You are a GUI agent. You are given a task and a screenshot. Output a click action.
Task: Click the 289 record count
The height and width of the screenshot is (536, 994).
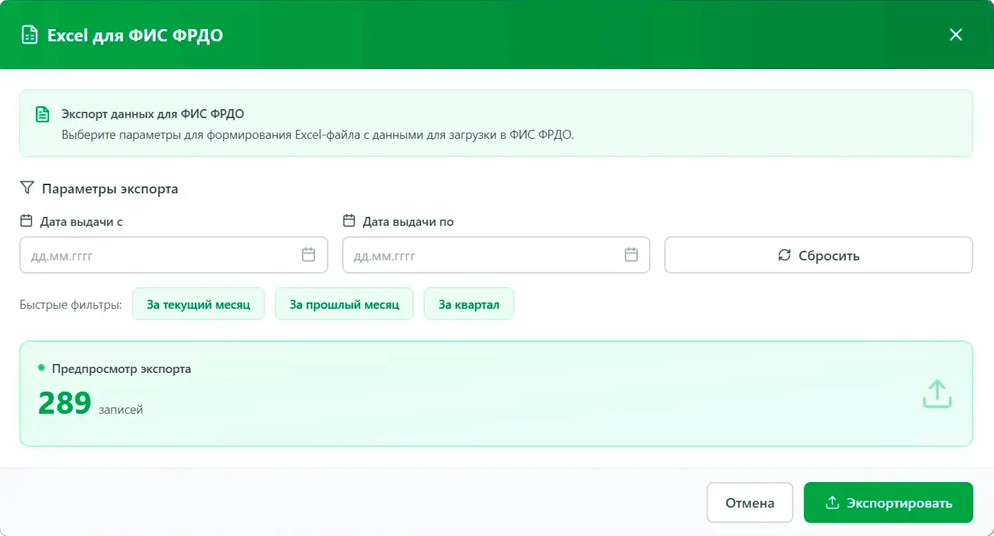(x=65, y=403)
